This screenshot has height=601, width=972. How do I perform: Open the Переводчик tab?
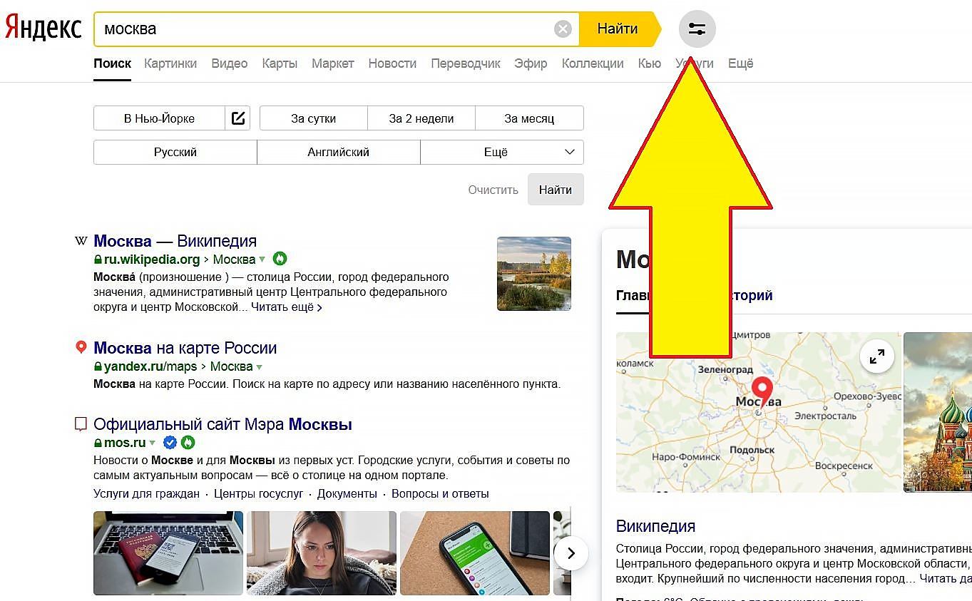click(x=466, y=63)
